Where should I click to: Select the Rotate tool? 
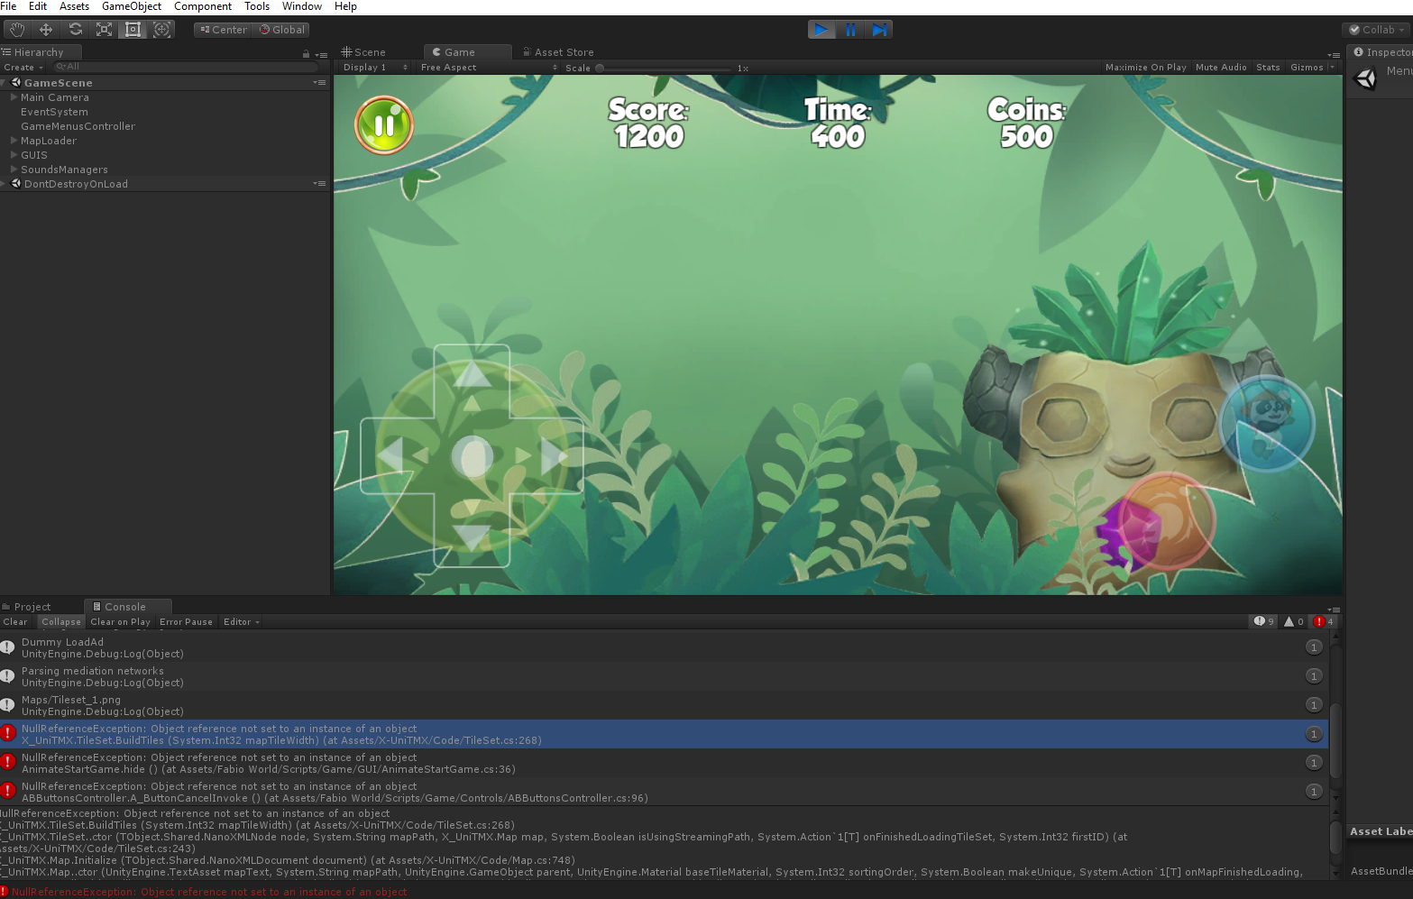click(75, 30)
